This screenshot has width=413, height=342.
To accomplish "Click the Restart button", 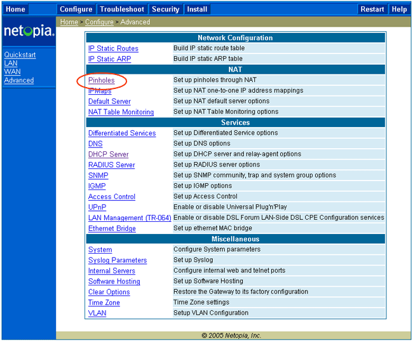I will point(372,10).
